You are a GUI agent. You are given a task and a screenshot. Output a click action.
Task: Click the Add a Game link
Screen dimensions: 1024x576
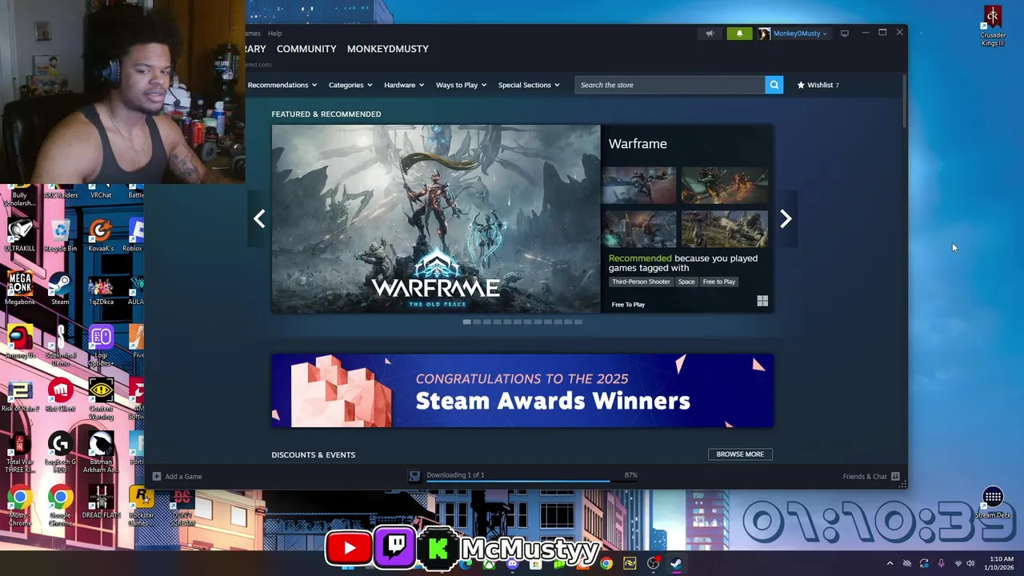point(183,476)
